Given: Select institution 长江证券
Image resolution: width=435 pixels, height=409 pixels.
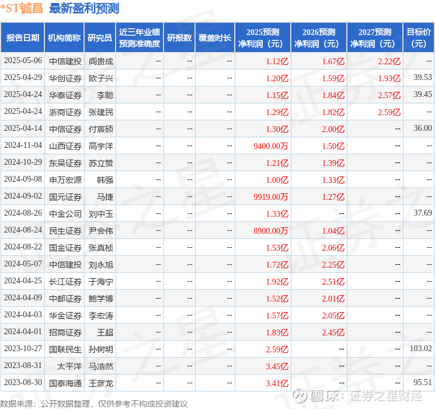Looking at the screenshot, I should tap(65, 282).
